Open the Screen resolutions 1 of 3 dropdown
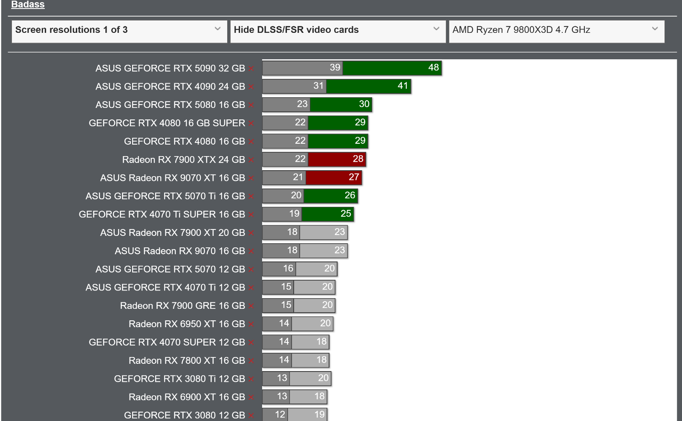 click(x=119, y=31)
